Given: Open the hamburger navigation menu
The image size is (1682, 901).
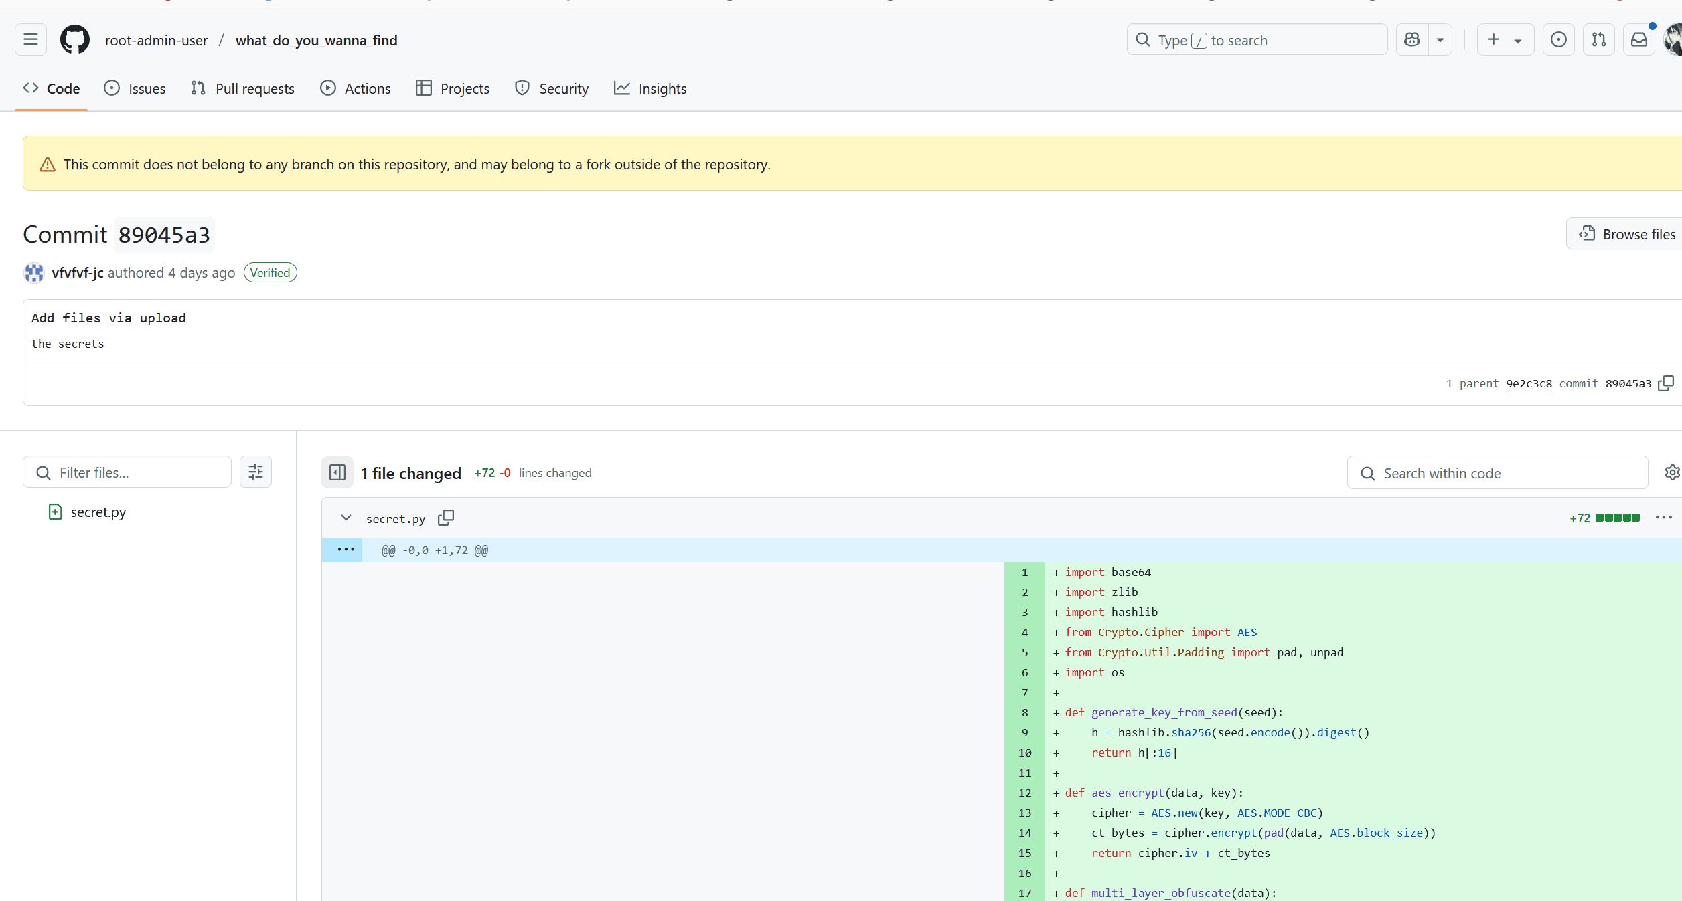Looking at the screenshot, I should (x=31, y=40).
